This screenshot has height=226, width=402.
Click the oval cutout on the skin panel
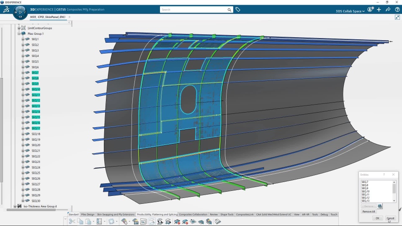pos(188,100)
